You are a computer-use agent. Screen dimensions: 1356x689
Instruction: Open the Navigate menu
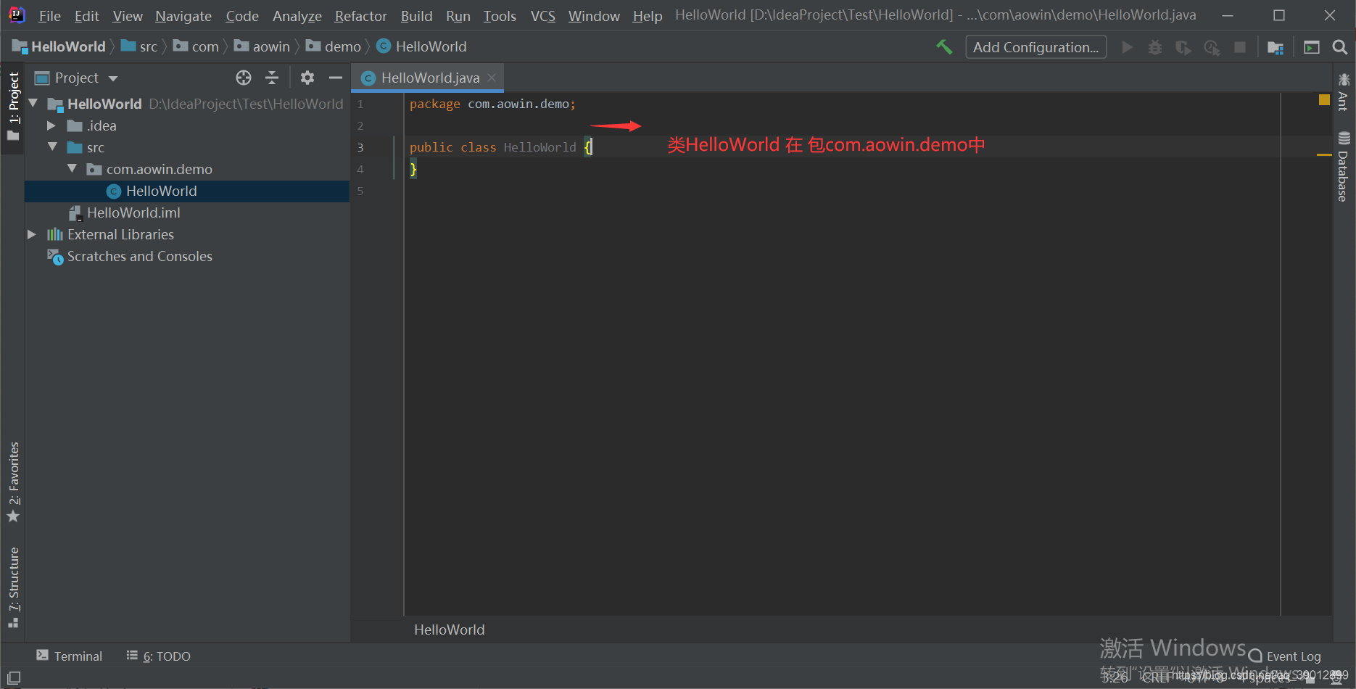click(183, 16)
